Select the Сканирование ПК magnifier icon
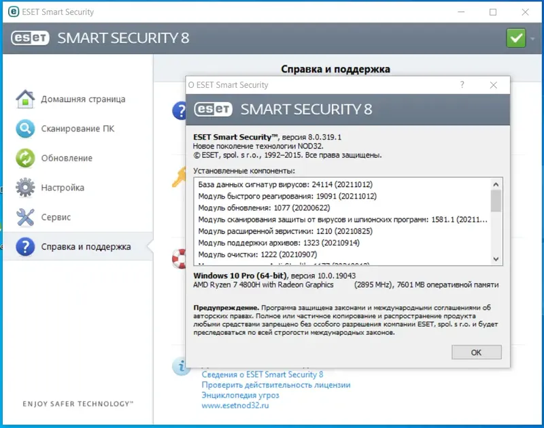This screenshot has height=428, width=544. click(x=25, y=129)
